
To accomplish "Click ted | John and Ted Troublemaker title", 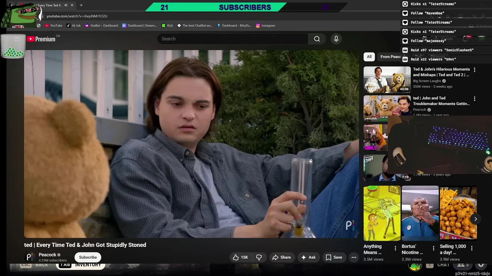I will (441, 101).
